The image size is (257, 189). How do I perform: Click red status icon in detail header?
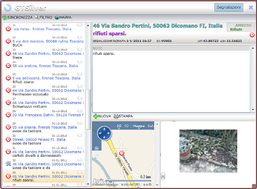click(252, 35)
